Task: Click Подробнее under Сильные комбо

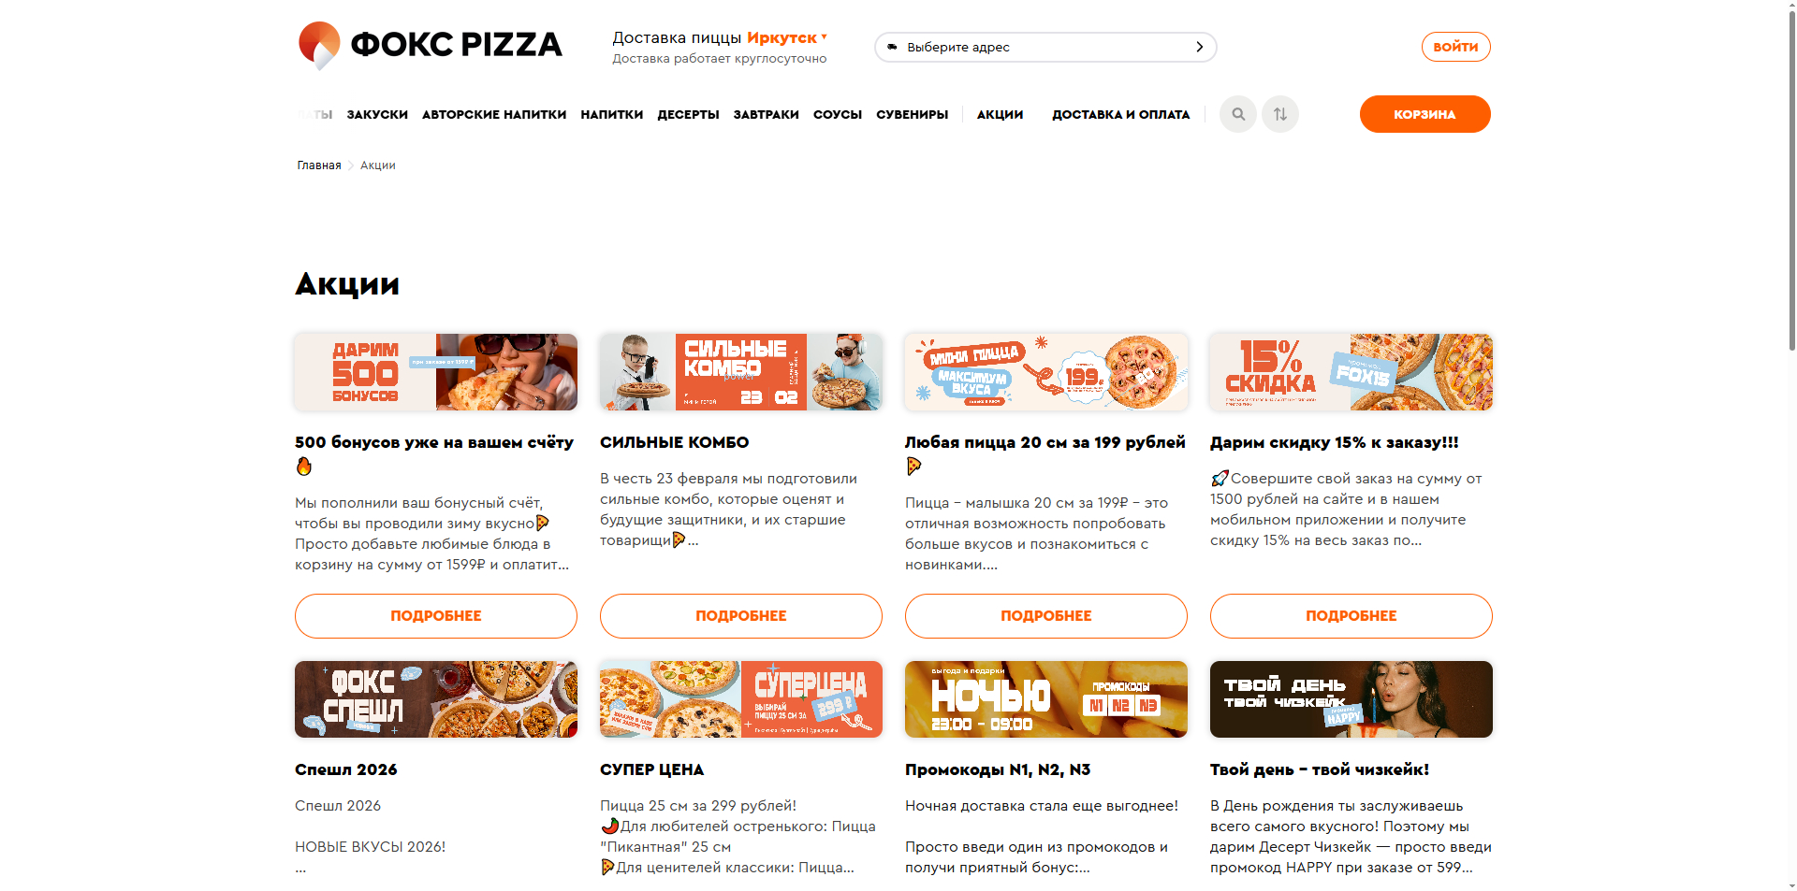Action: pos(741,616)
